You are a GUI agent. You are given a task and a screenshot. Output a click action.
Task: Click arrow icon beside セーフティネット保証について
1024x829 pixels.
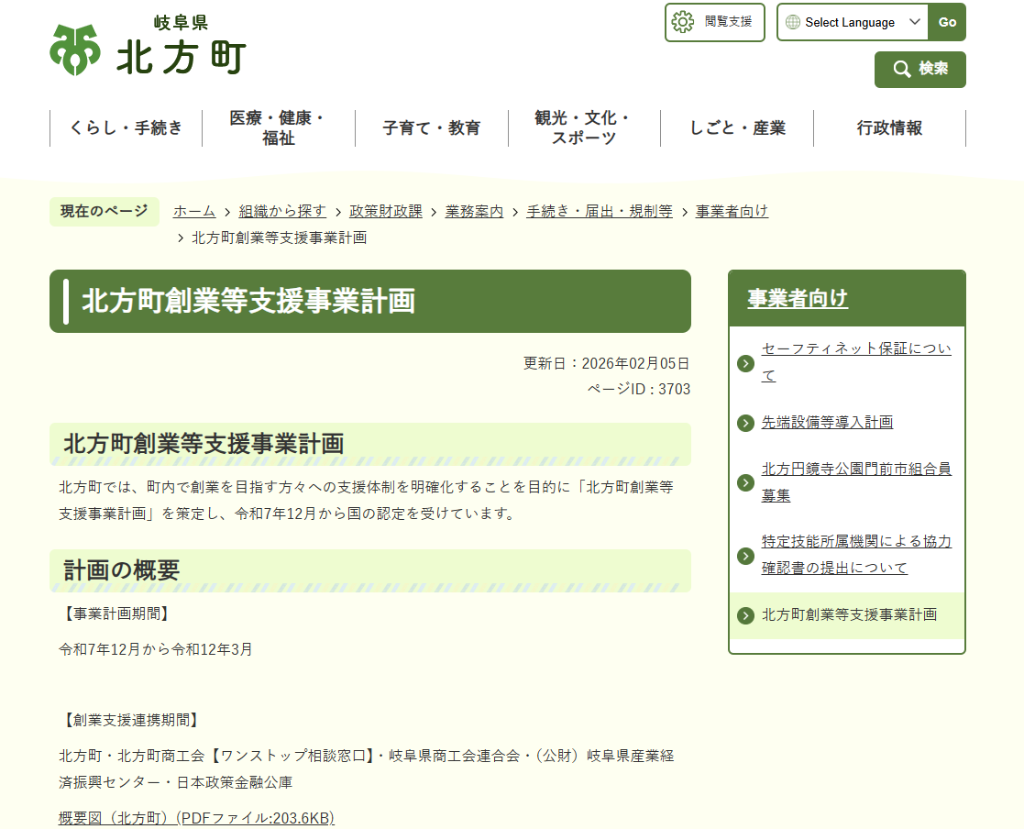pyautogui.click(x=745, y=363)
